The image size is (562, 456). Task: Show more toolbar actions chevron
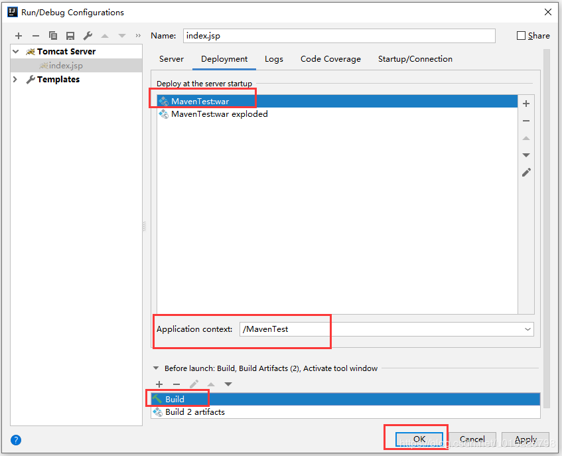pyautogui.click(x=138, y=36)
